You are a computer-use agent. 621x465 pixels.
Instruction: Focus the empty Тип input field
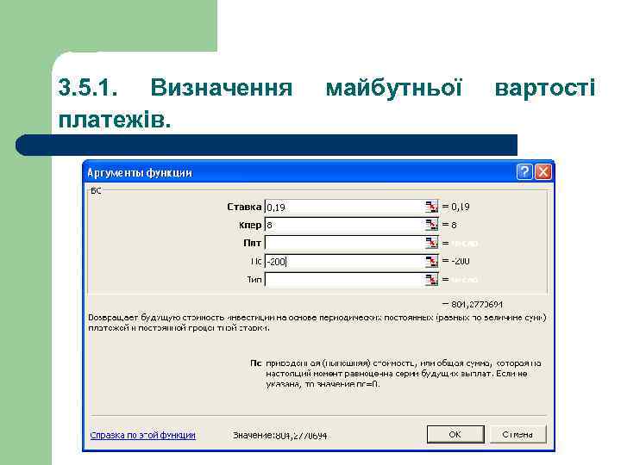coord(344,280)
